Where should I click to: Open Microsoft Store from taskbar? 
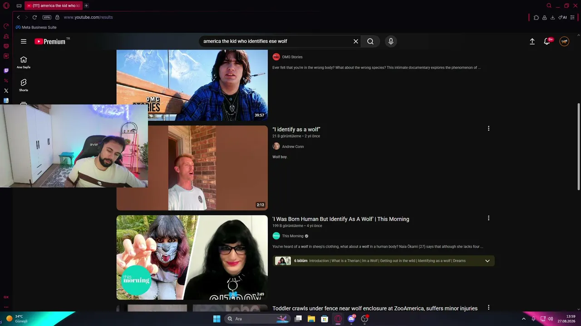pyautogui.click(x=325, y=319)
